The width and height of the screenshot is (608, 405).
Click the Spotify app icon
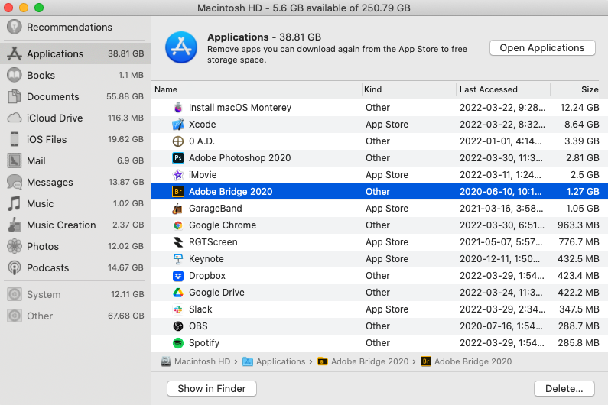177,343
